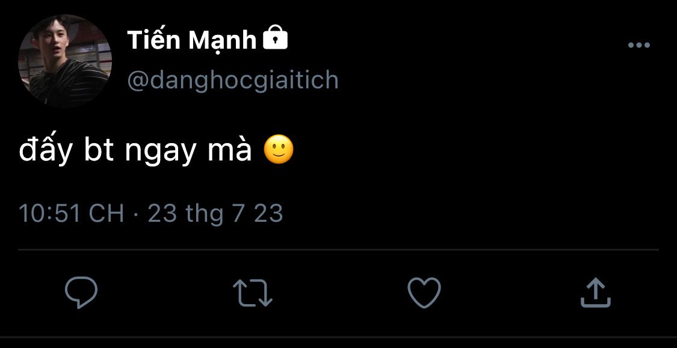Screen dimensions: 677x348
Task: Click the word "đấy" in the tweet
Action: click(46, 150)
